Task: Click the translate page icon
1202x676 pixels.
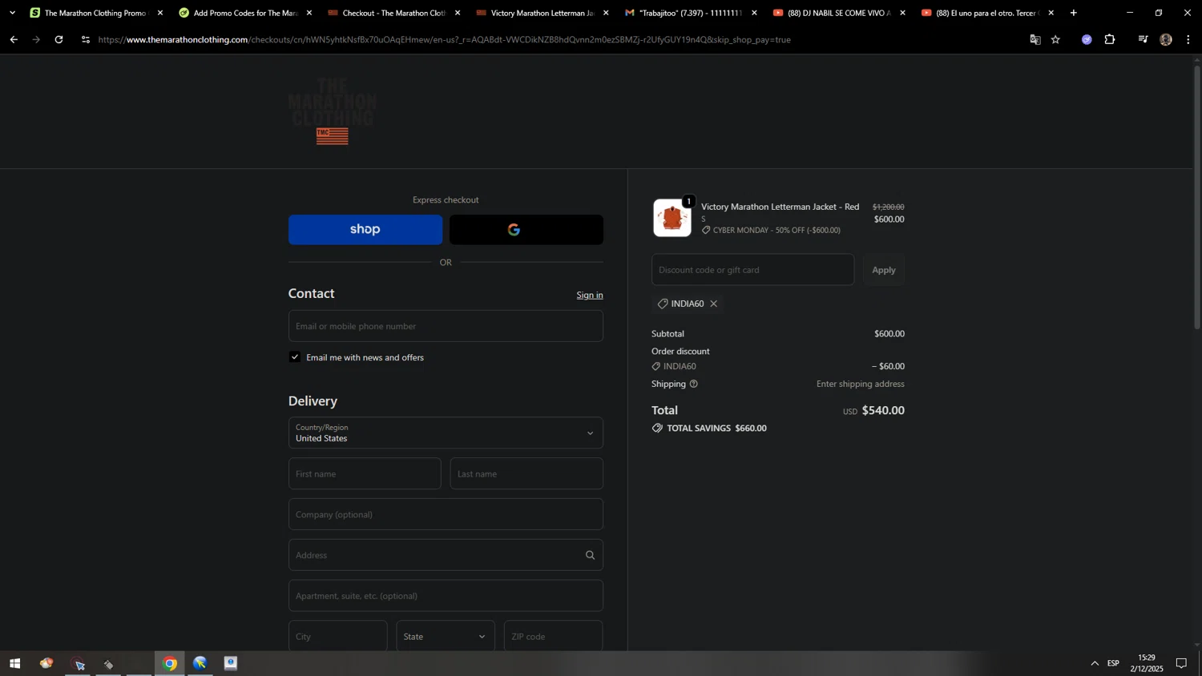Action: pos(1035,39)
